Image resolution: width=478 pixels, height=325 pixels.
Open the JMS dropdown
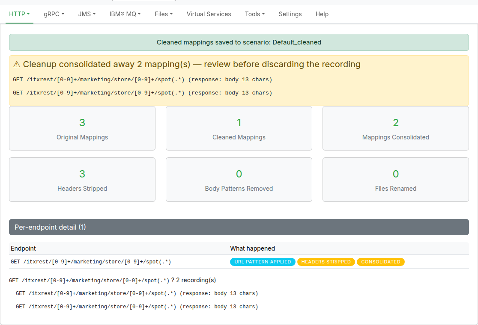[87, 14]
